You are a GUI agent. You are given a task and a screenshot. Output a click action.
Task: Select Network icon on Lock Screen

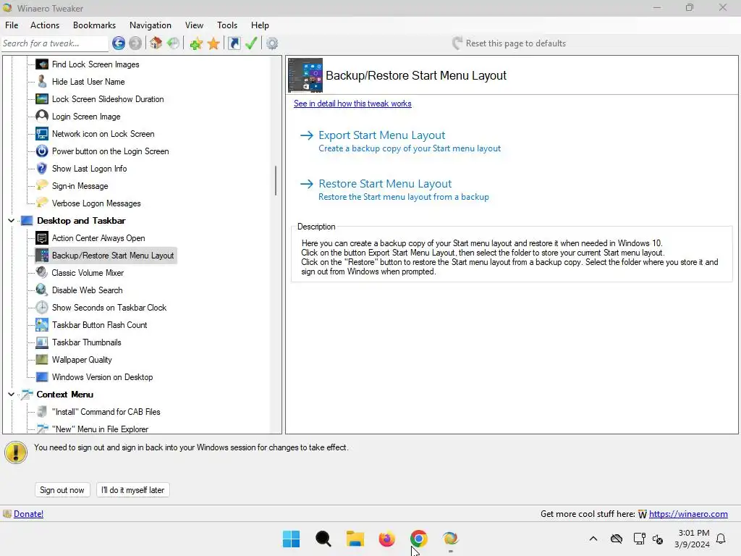pyautogui.click(x=103, y=134)
